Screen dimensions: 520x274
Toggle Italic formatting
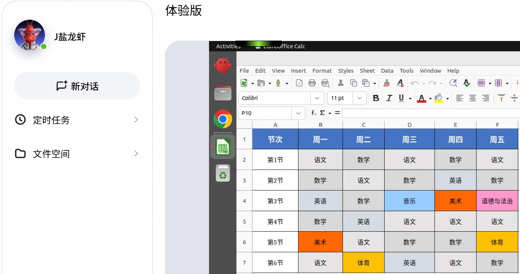pyautogui.click(x=389, y=98)
